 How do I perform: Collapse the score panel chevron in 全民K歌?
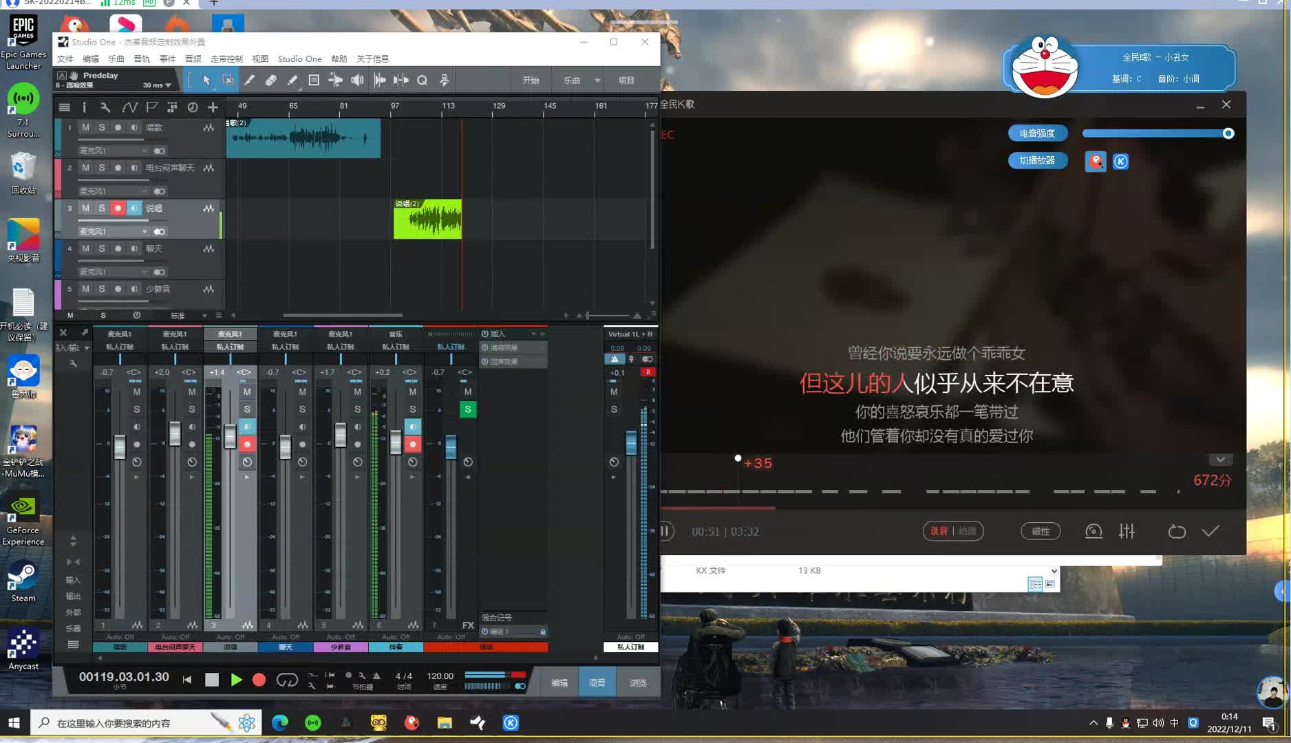pyautogui.click(x=1220, y=460)
